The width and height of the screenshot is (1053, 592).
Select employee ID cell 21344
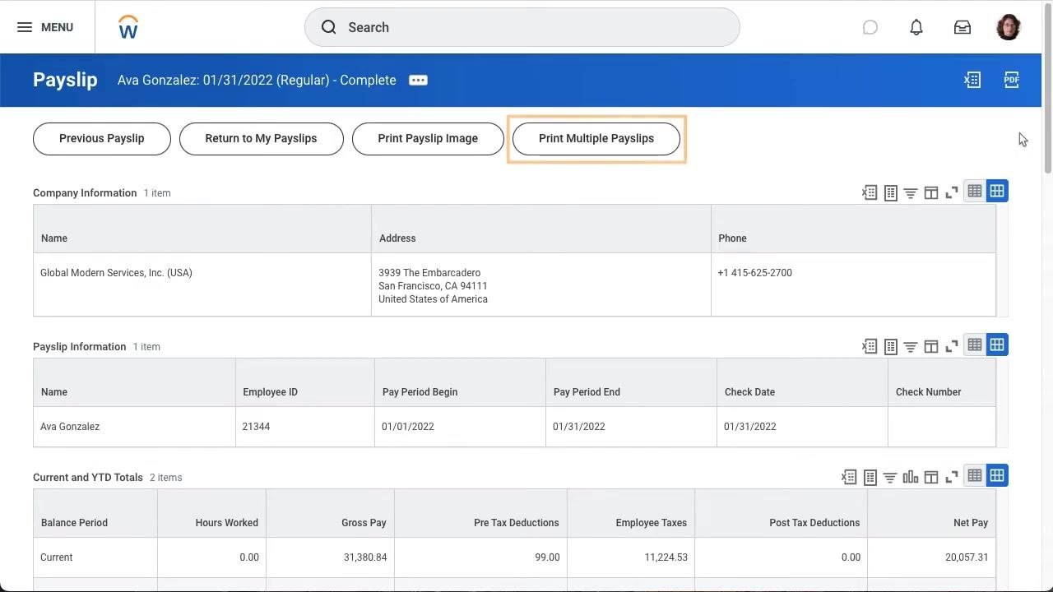click(305, 427)
